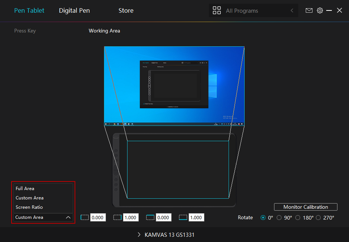This screenshot has height=242, width=349.
Task: Click the right-edge working area icon
Action: click(117, 217)
